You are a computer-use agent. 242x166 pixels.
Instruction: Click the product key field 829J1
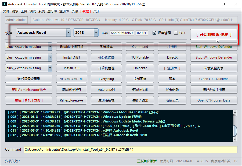[x=142, y=33]
